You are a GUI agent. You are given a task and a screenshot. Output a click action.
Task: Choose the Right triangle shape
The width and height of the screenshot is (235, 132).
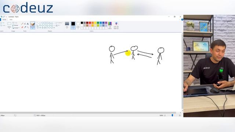click(37, 25)
